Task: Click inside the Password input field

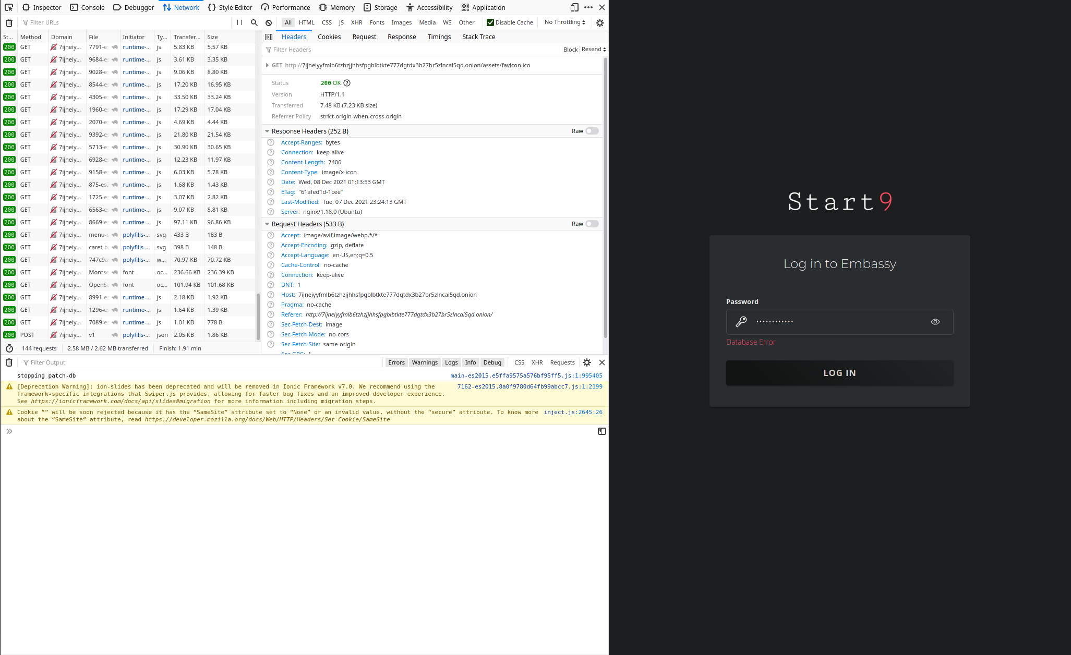Action: 835,322
